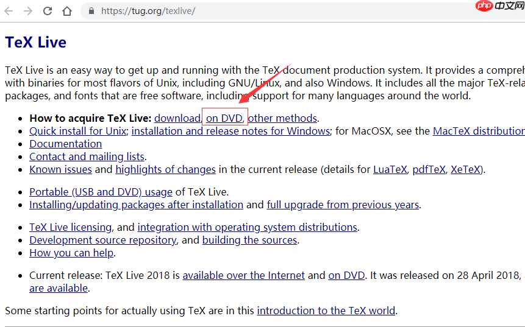525x327 pixels.
Task: Reload the page with the refresh icon
Action: click(48, 11)
